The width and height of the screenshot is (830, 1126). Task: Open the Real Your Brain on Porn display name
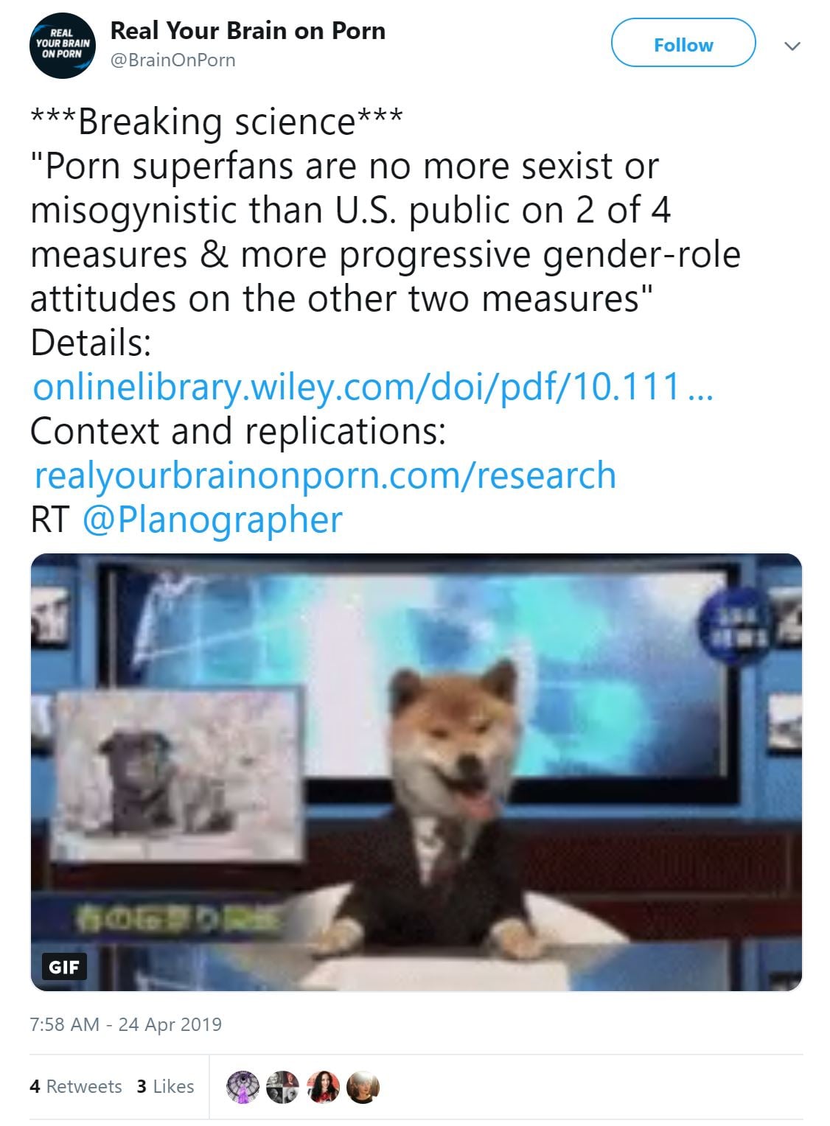point(248,31)
